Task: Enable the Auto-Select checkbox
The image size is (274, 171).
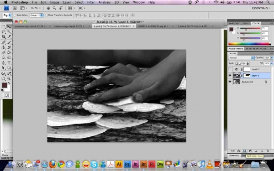Action: coord(15,15)
